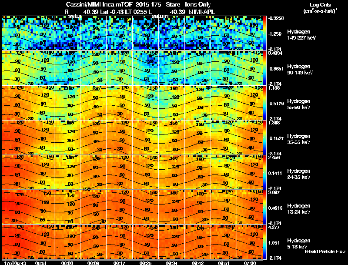This screenshot has height=265, width=348.
Task: Click the -1.250 colorbar midpoint value
Action: pyautogui.click(x=275, y=34)
